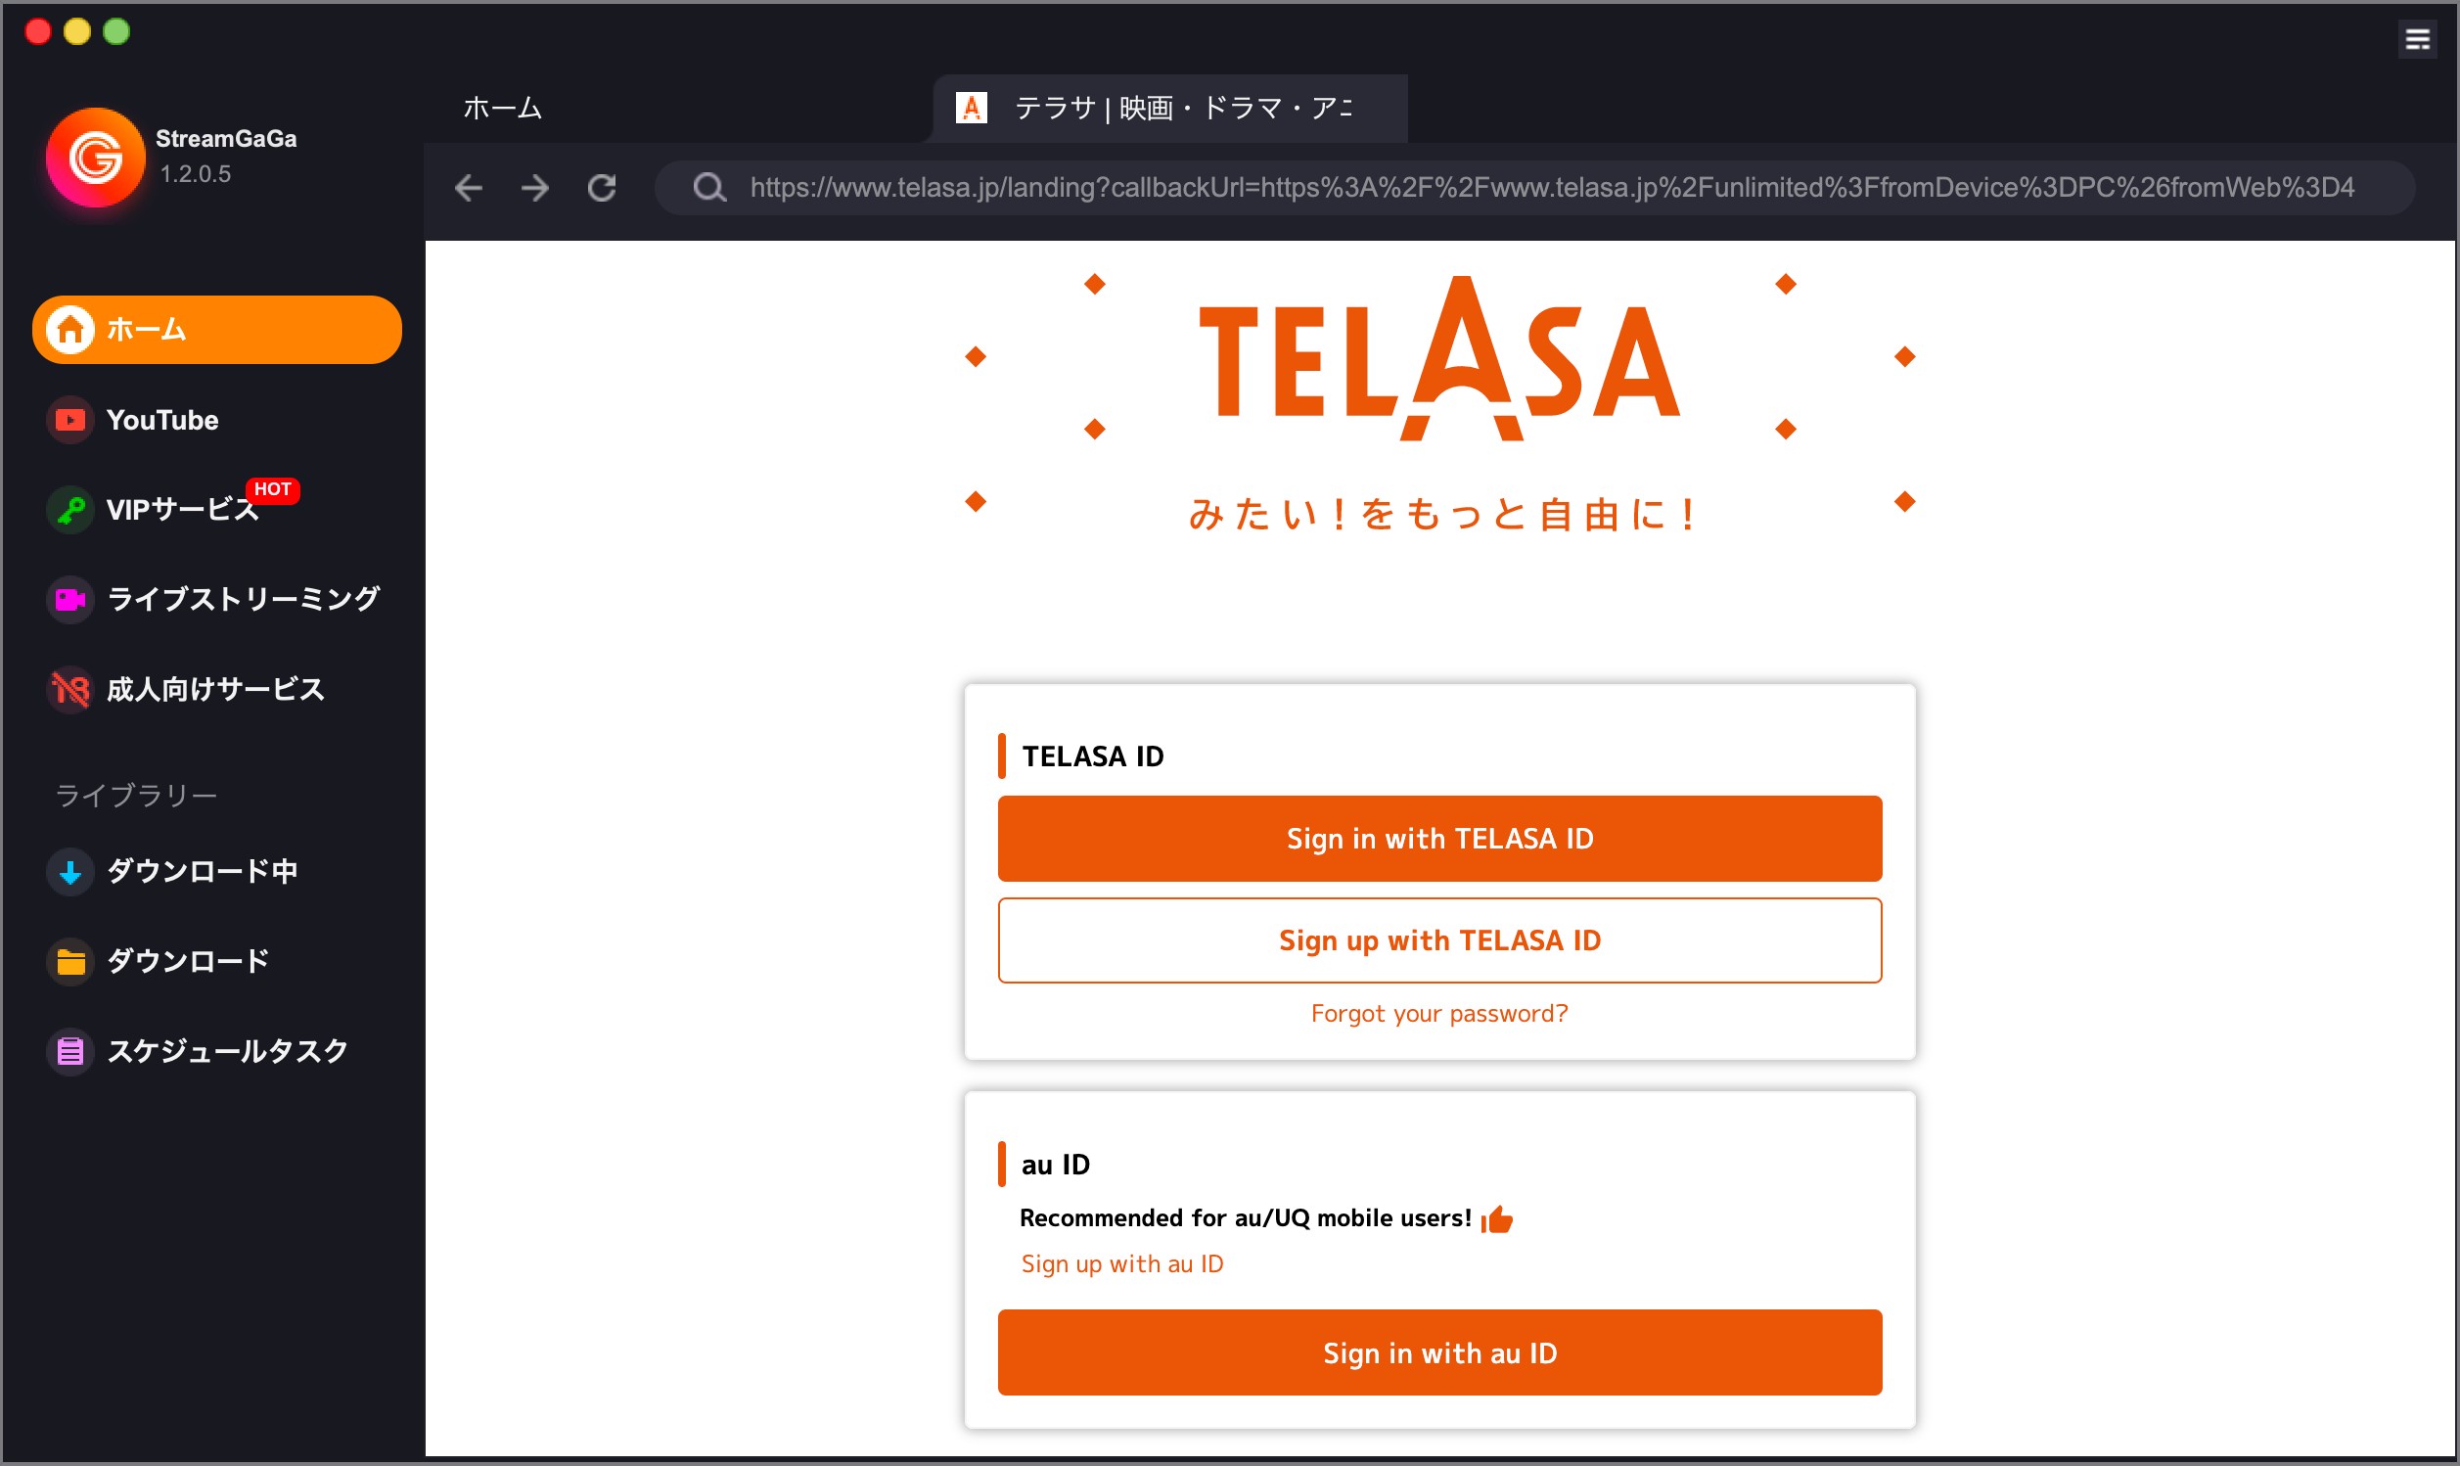Open the 成人向けサービス section
The image size is (2460, 1466).
click(215, 689)
